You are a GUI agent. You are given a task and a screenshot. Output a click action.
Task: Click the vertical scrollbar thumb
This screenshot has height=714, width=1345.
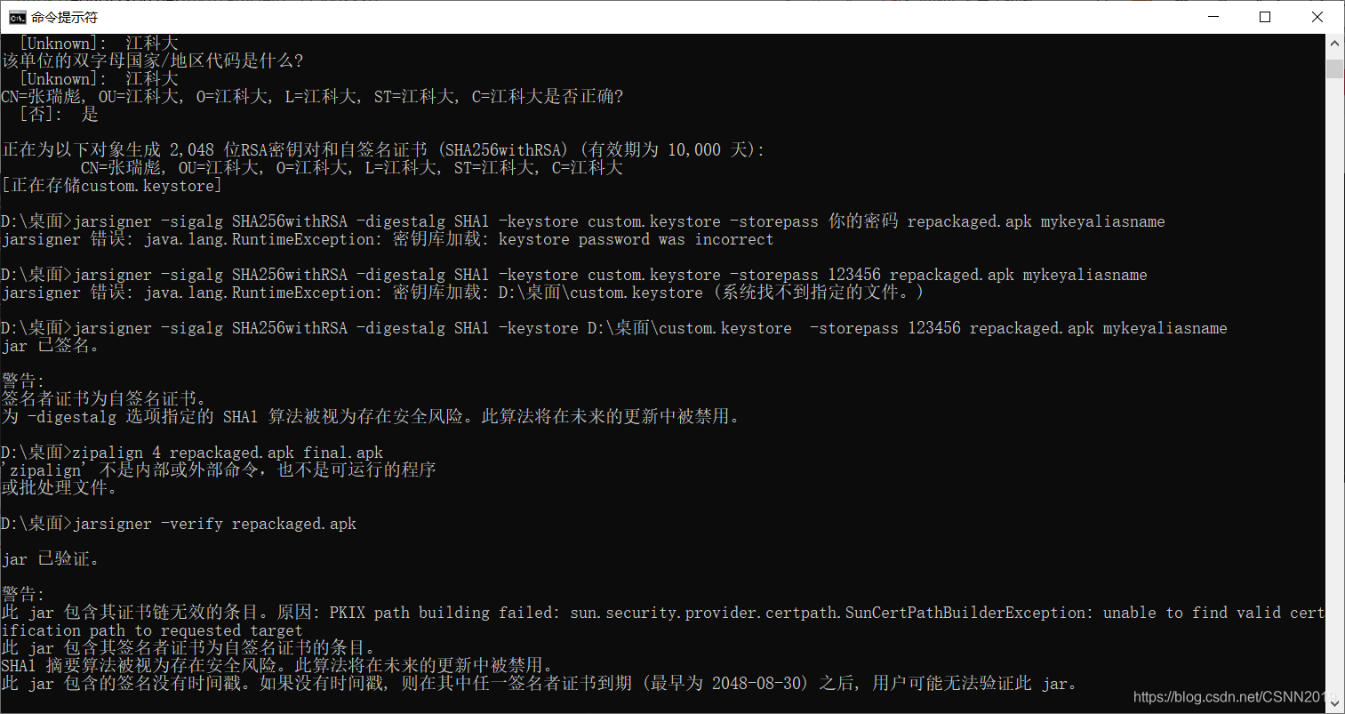point(1335,68)
